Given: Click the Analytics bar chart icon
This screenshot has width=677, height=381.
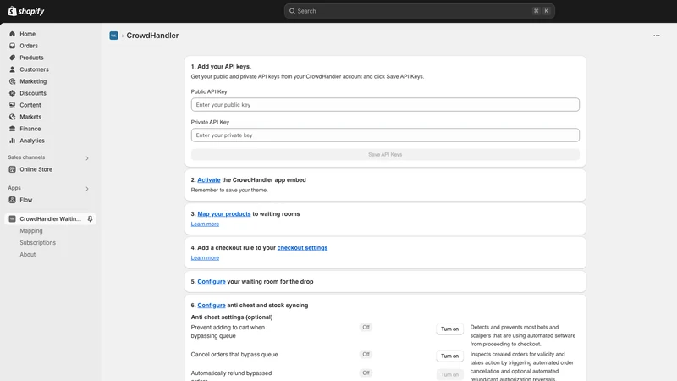Looking at the screenshot, I should (12, 141).
